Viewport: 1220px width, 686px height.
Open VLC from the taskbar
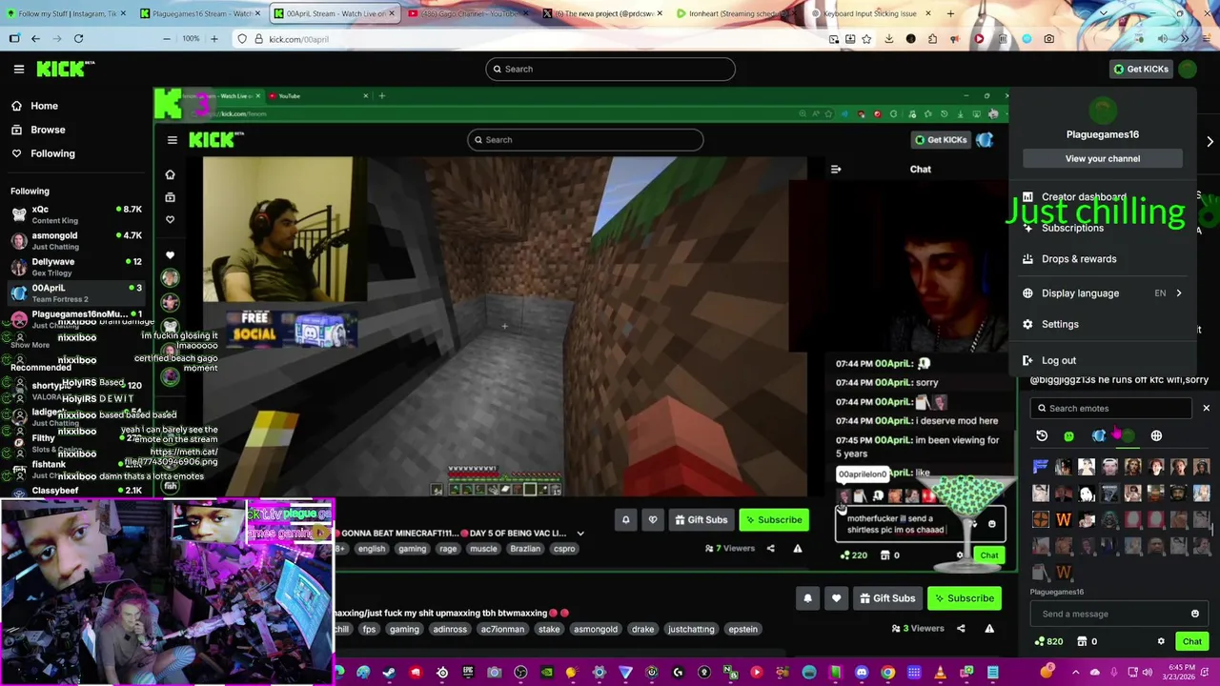coord(941,673)
